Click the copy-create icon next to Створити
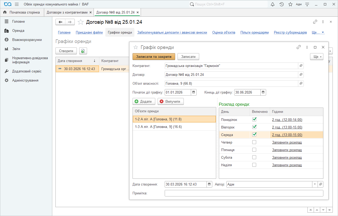Image resolution: width=338 pixels, height=216 pixels. click(x=83, y=51)
